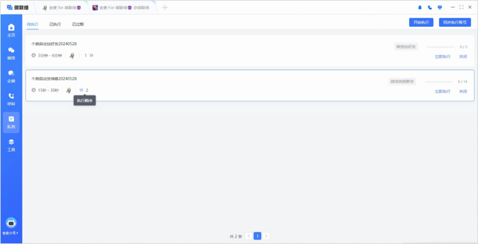
Task: Click 关闭 for 个微自动发消息20240528 task
Action: coord(463,91)
